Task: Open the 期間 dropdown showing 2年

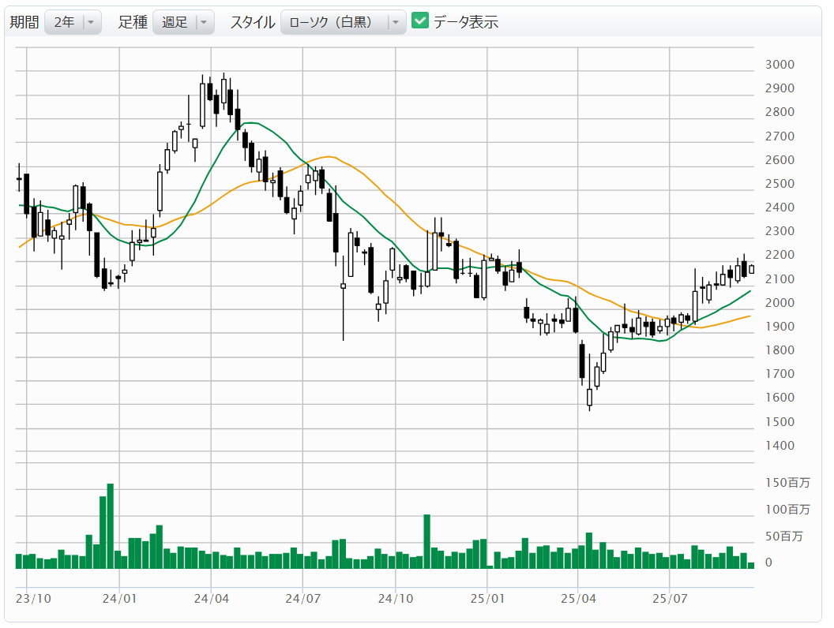Action: click(x=64, y=22)
